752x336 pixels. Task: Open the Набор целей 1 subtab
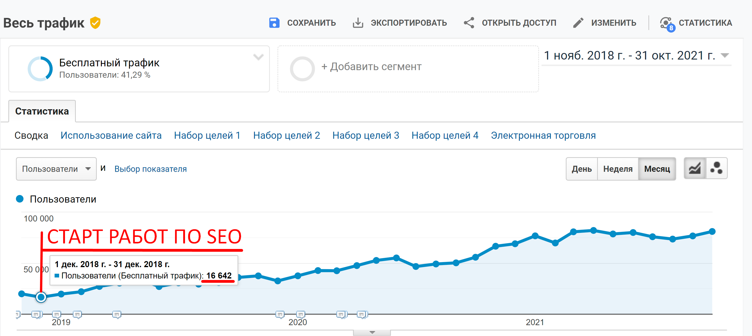pyautogui.click(x=207, y=135)
